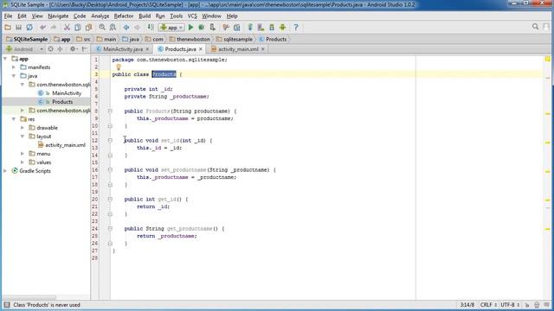Expand the drawable folder

[23, 128]
